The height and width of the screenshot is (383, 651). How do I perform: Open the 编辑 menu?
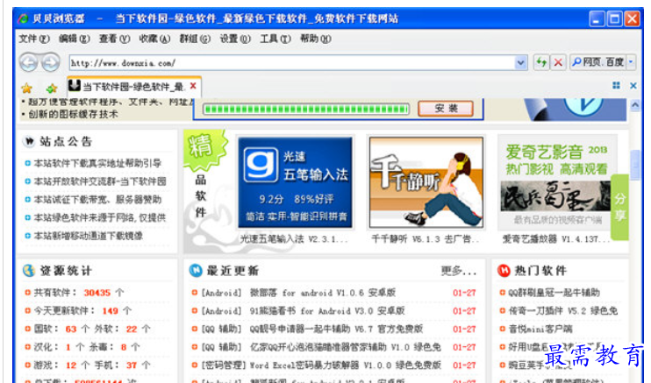(x=75, y=39)
